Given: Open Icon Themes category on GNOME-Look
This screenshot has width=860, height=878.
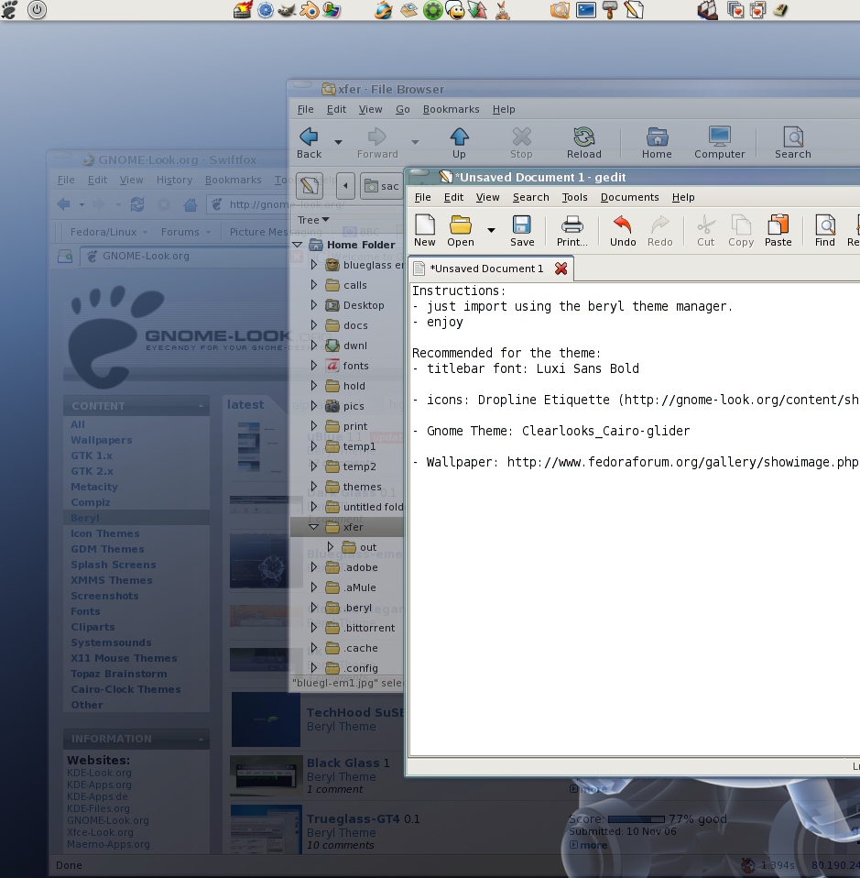Looking at the screenshot, I should 104,533.
